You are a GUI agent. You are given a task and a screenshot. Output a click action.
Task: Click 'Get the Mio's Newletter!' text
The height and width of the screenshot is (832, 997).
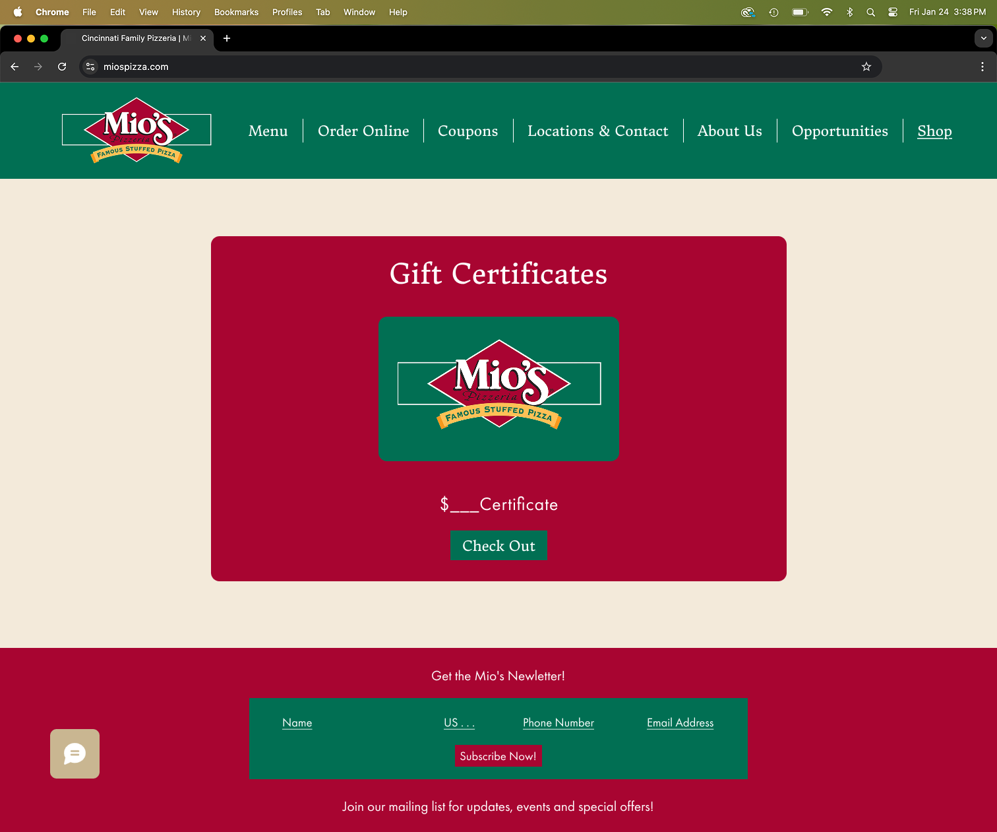tap(498, 676)
